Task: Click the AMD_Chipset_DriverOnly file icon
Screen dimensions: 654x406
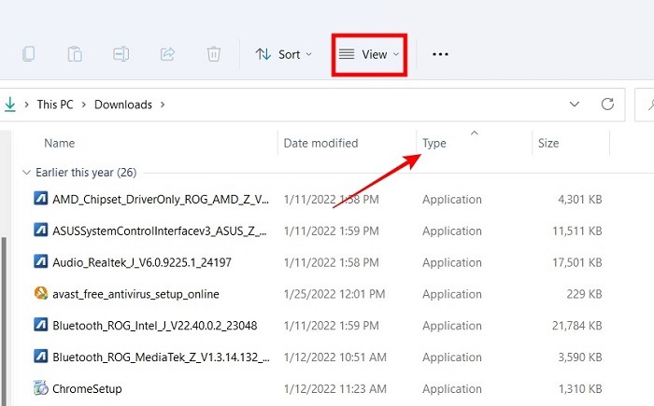Action: (x=40, y=198)
